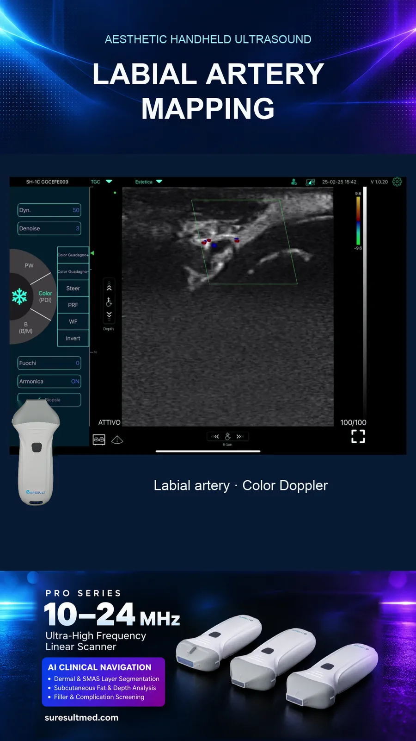The height and width of the screenshot is (741, 416).
Task: Select the PW mode segment
Action: coord(29,265)
